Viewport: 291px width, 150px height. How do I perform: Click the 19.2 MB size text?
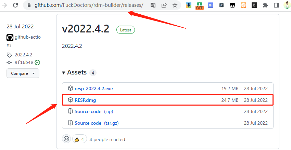coord(230,88)
